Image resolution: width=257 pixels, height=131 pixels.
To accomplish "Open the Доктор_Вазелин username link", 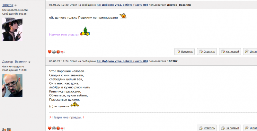I will point(14,61).
